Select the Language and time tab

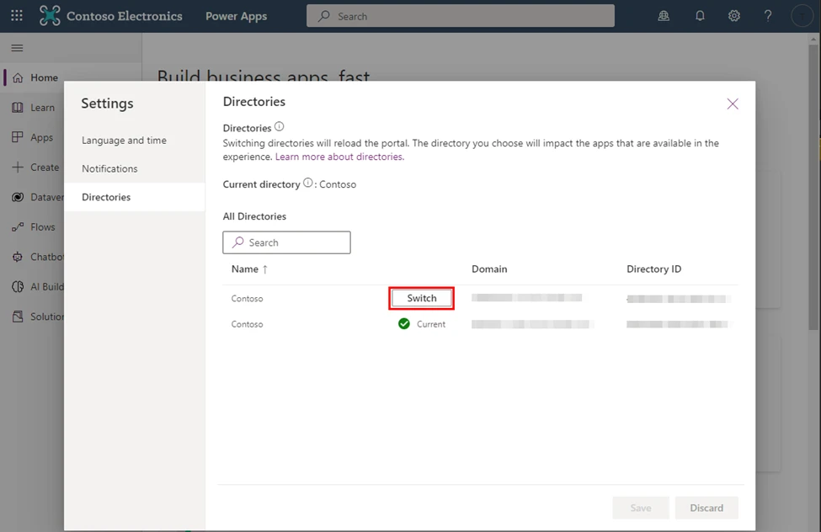pyautogui.click(x=124, y=141)
